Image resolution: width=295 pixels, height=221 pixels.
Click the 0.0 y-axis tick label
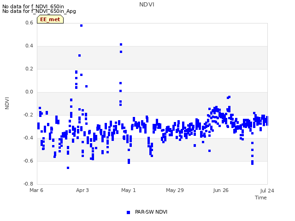point(29,92)
